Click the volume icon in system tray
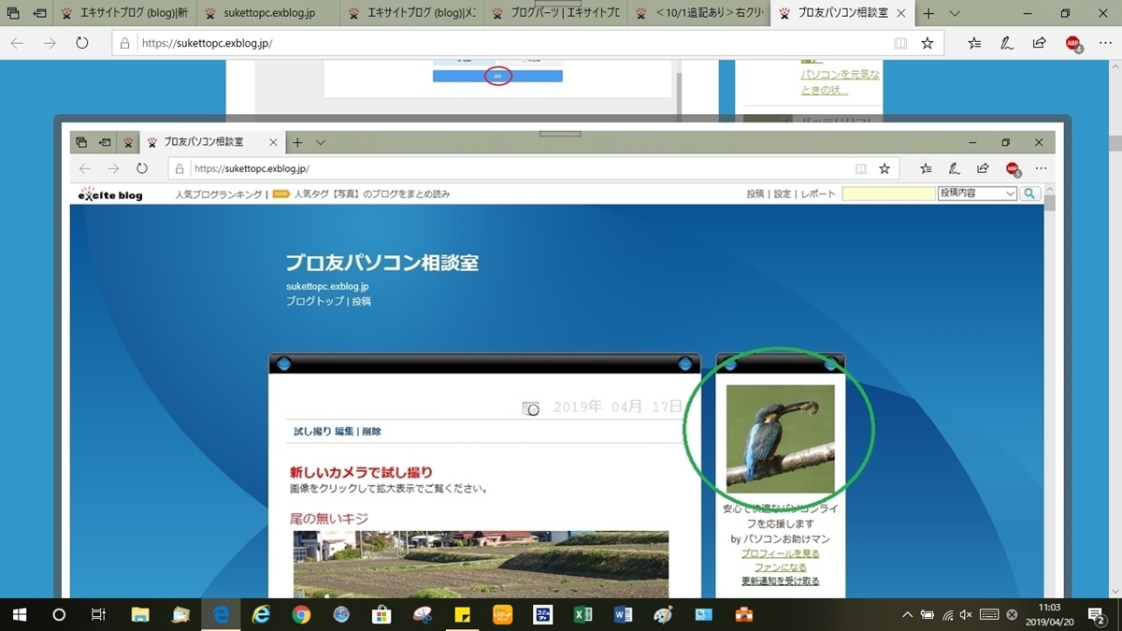 coord(968,615)
